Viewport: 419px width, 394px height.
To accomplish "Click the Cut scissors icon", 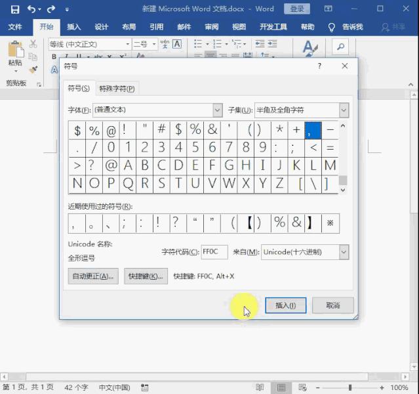I will coord(33,44).
